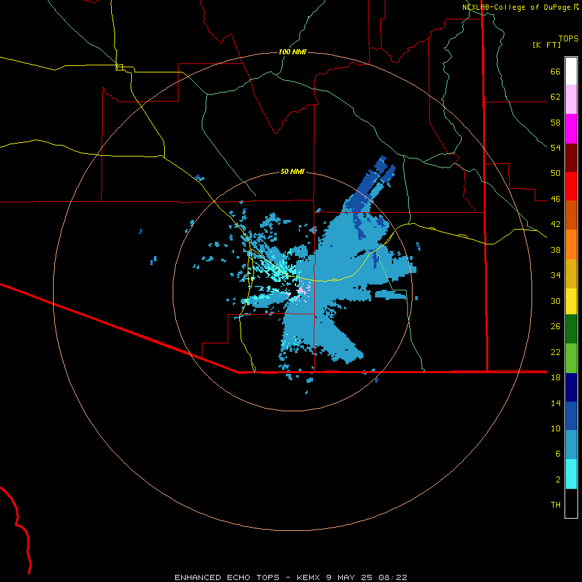Image resolution: width=582 pixels, height=582 pixels.
Task: Click the bright cyan echo cluster west of radar center
Action: click(x=277, y=270)
